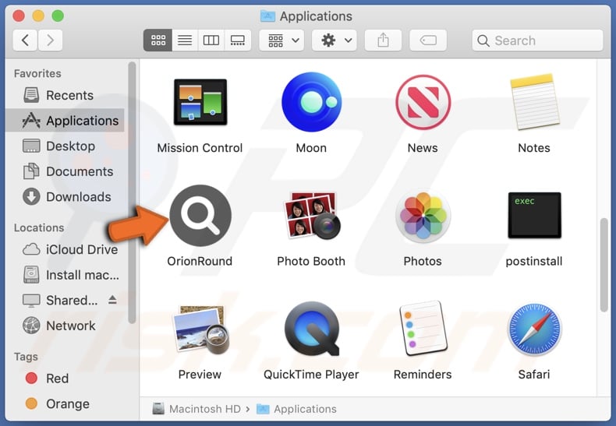Click the "Reminders" name label

pos(423,375)
